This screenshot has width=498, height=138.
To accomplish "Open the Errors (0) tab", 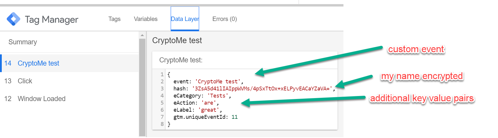I will point(225,19).
